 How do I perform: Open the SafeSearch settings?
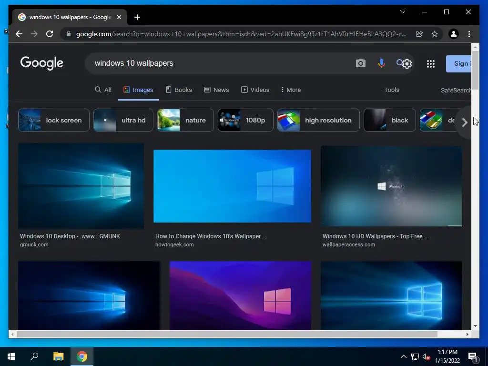coord(456,90)
